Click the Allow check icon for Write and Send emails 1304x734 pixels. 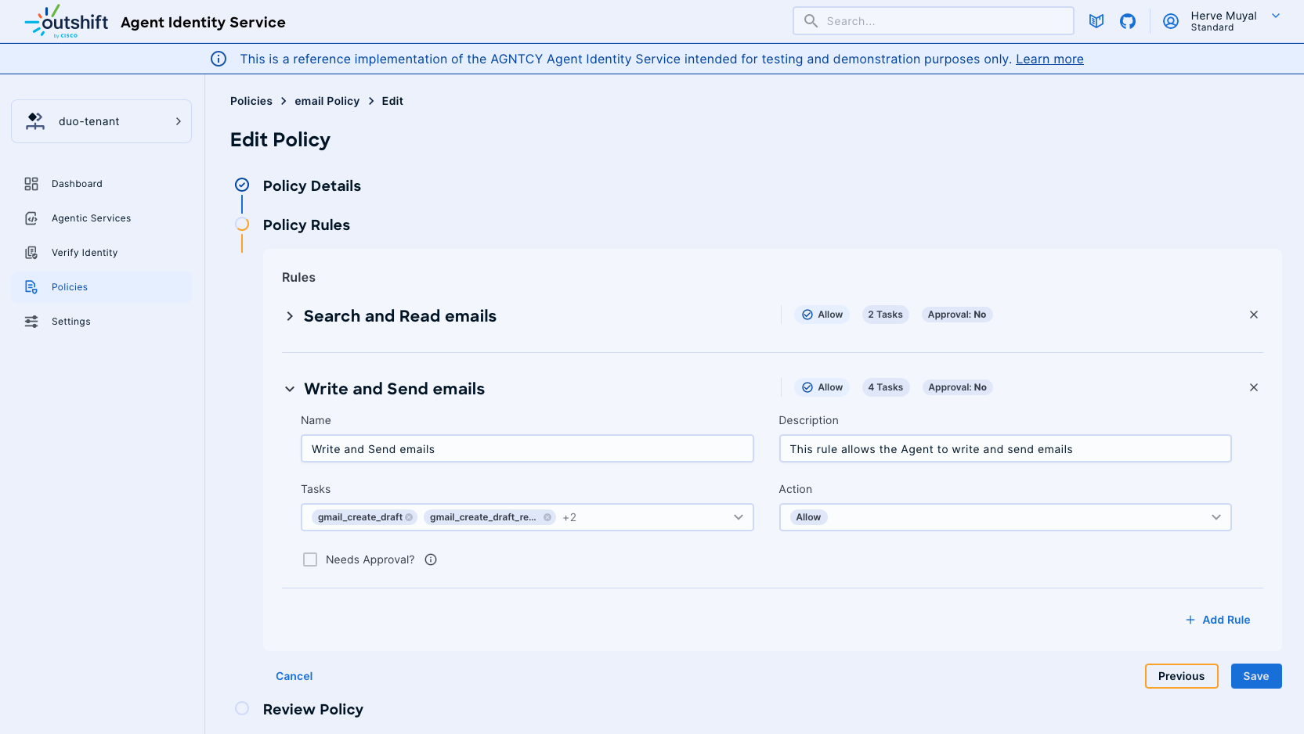807,387
